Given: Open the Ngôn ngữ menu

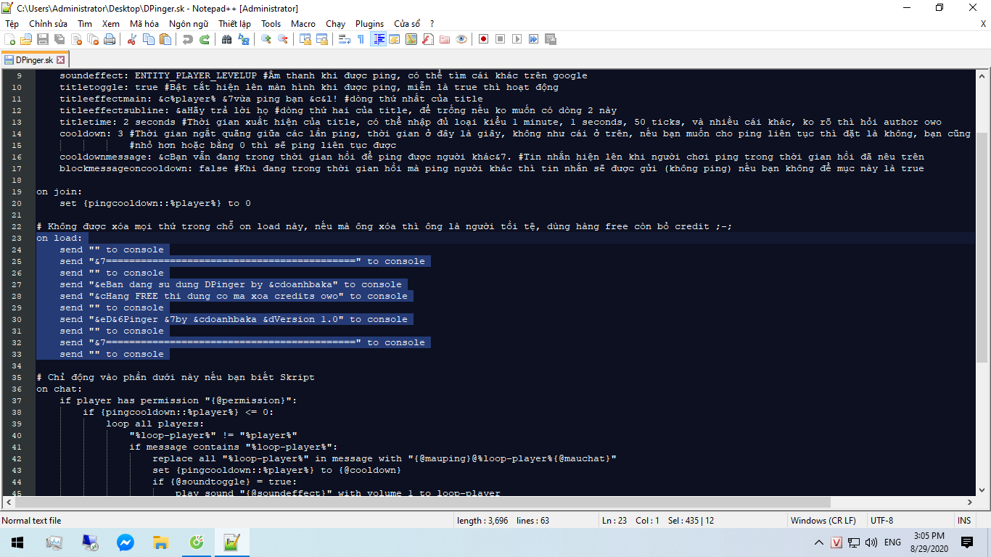Looking at the screenshot, I should 189,24.
